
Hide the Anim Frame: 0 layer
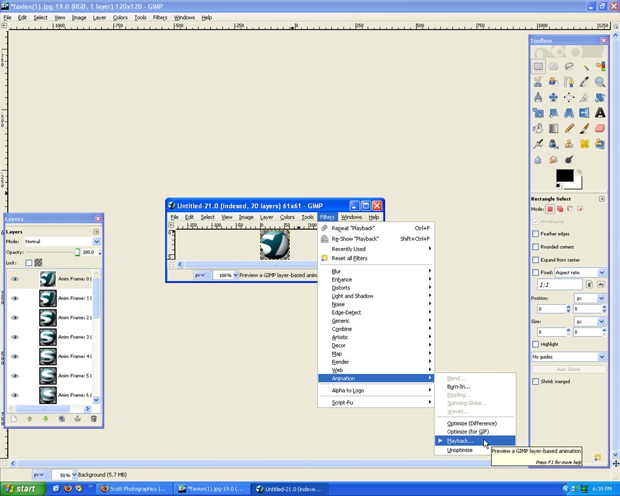pyautogui.click(x=15, y=279)
